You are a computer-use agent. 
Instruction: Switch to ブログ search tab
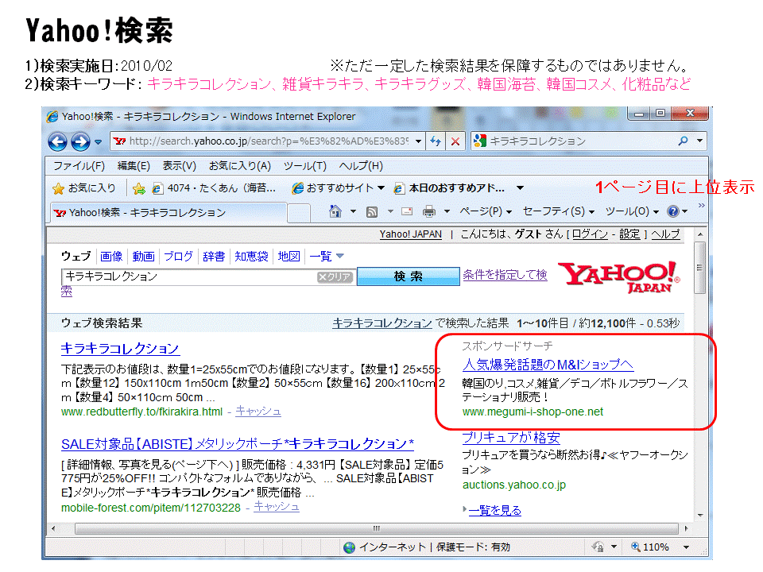tap(178, 257)
